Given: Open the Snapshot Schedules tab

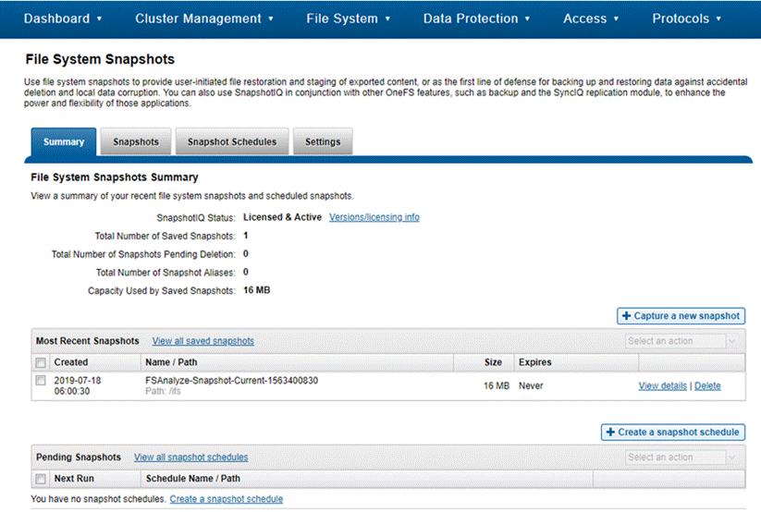Looking at the screenshot, I should [232, 142].
